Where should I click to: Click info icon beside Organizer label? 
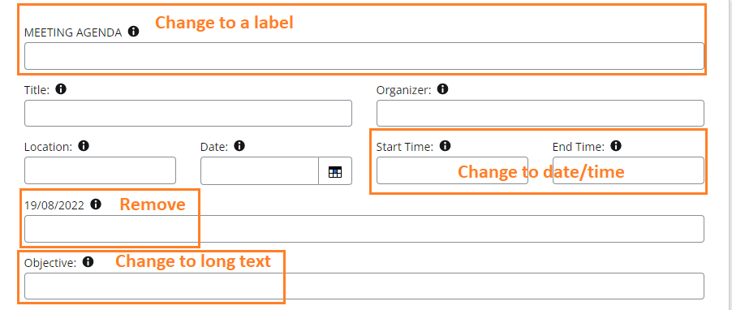click(442, 88)
